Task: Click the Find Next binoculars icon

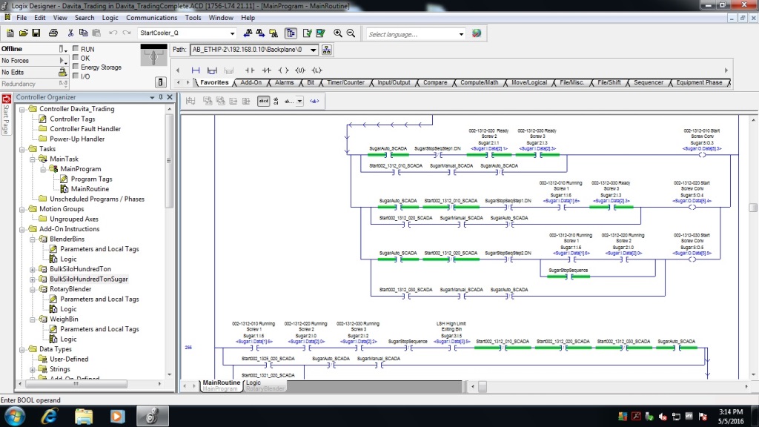Action: pyautogui.click(x=260, y=33)
